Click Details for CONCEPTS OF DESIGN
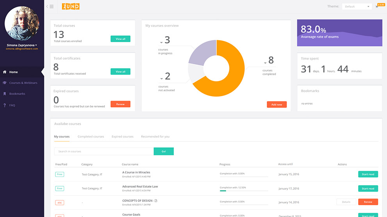The image size is (387, 217). tap(346, 202)
